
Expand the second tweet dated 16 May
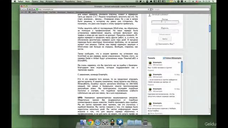click(x=151, y=85)
